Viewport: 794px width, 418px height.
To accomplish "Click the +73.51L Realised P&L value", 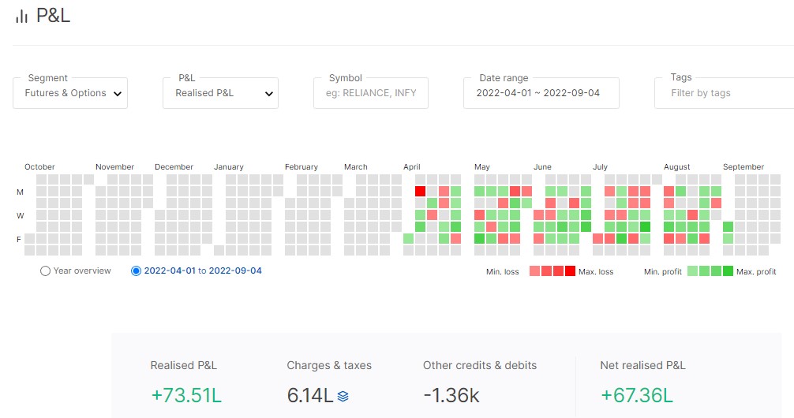I will (x=186, y=395).
